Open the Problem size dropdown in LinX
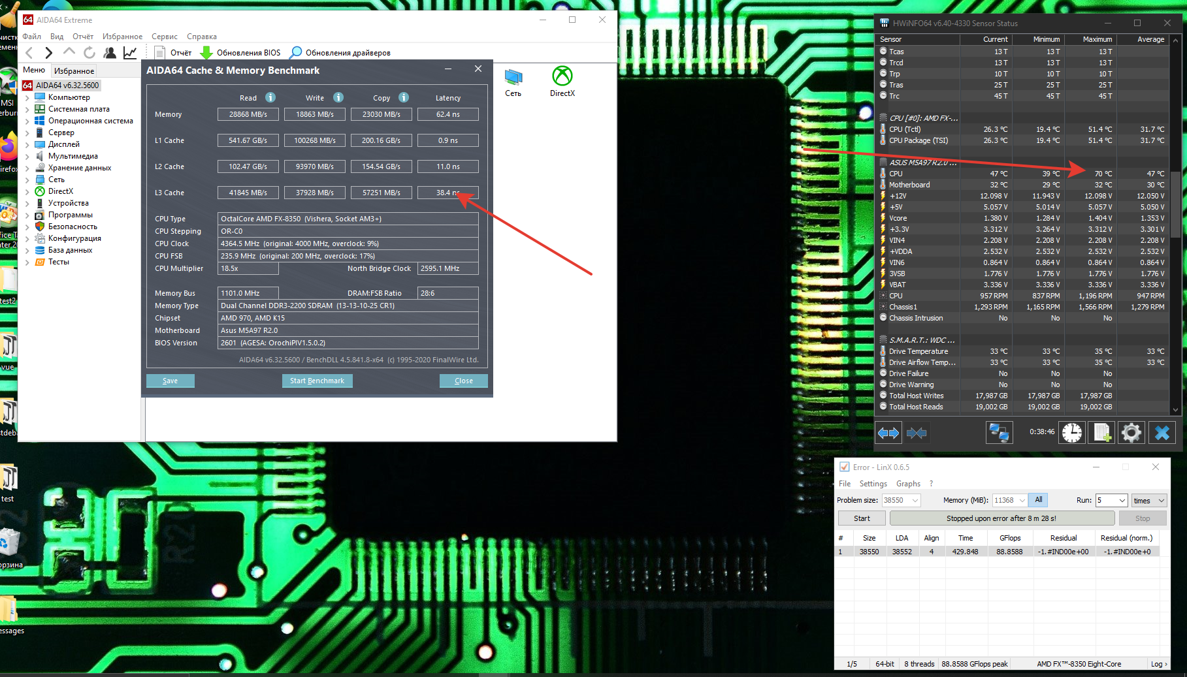The height and width of the screenshot is (677, 1187). (915, 500)
